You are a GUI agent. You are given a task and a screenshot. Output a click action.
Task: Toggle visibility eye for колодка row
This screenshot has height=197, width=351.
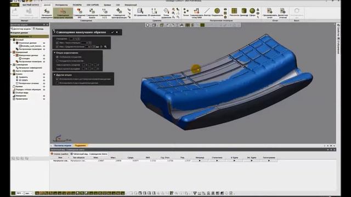(x=44, y=59)
